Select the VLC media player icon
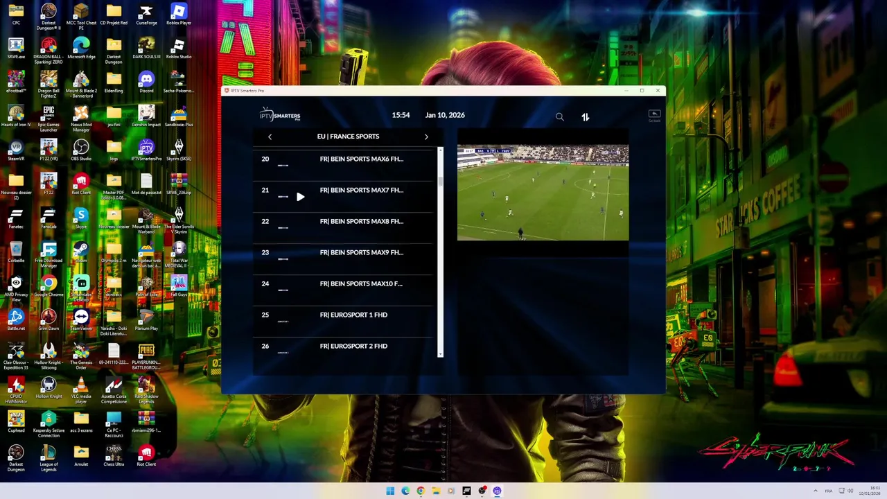This screenshot has height=499, width=887. 81,389
